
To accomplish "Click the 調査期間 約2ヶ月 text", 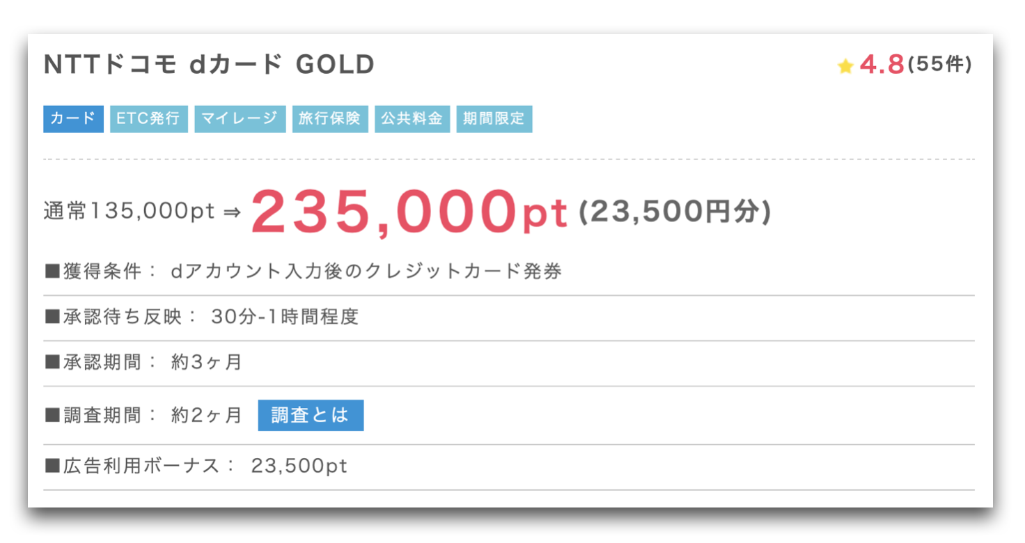I will (143, 416).
